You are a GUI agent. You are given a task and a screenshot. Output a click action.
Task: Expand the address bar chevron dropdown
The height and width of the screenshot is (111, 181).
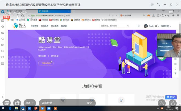[116, 15]
